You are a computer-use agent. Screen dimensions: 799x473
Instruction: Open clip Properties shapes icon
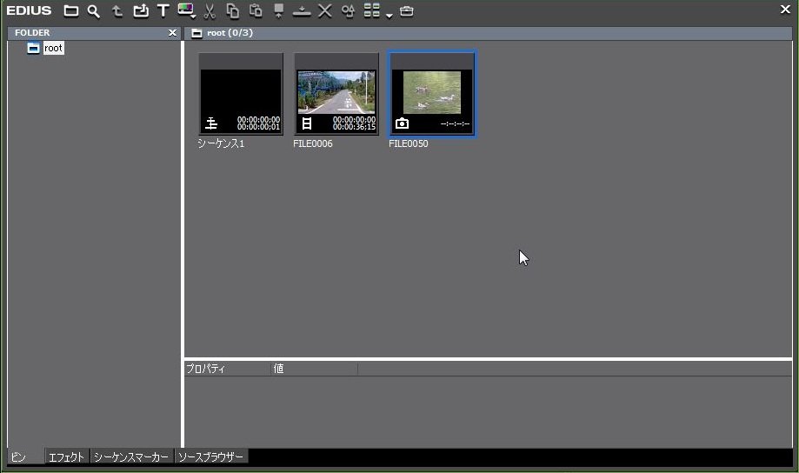[x=348, y=10]
